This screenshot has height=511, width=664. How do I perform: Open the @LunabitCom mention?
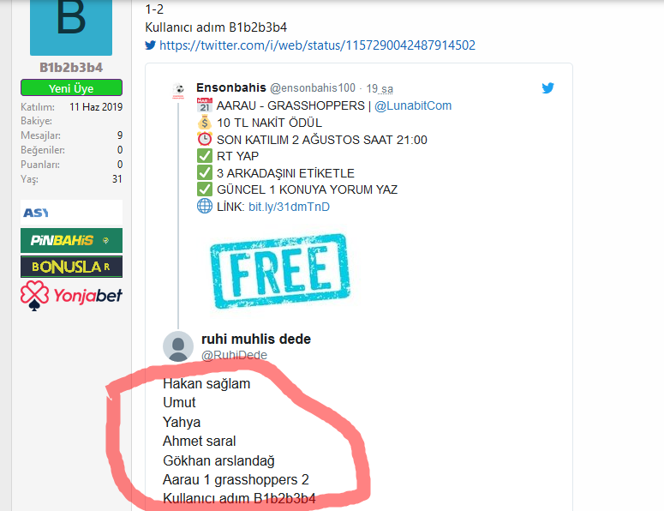[x=413, y=105]
